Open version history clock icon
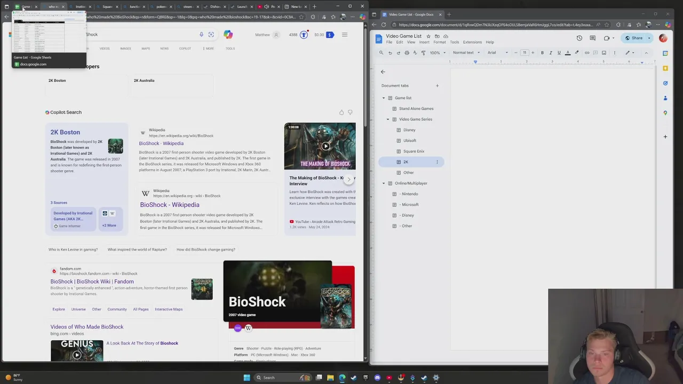683x384 pixels. click(x=579, y=38)
